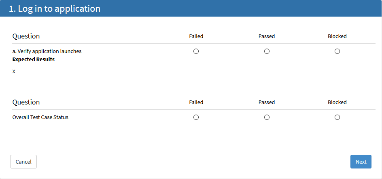Click the 'a. Verify application launches' step text

pos(47,51)
